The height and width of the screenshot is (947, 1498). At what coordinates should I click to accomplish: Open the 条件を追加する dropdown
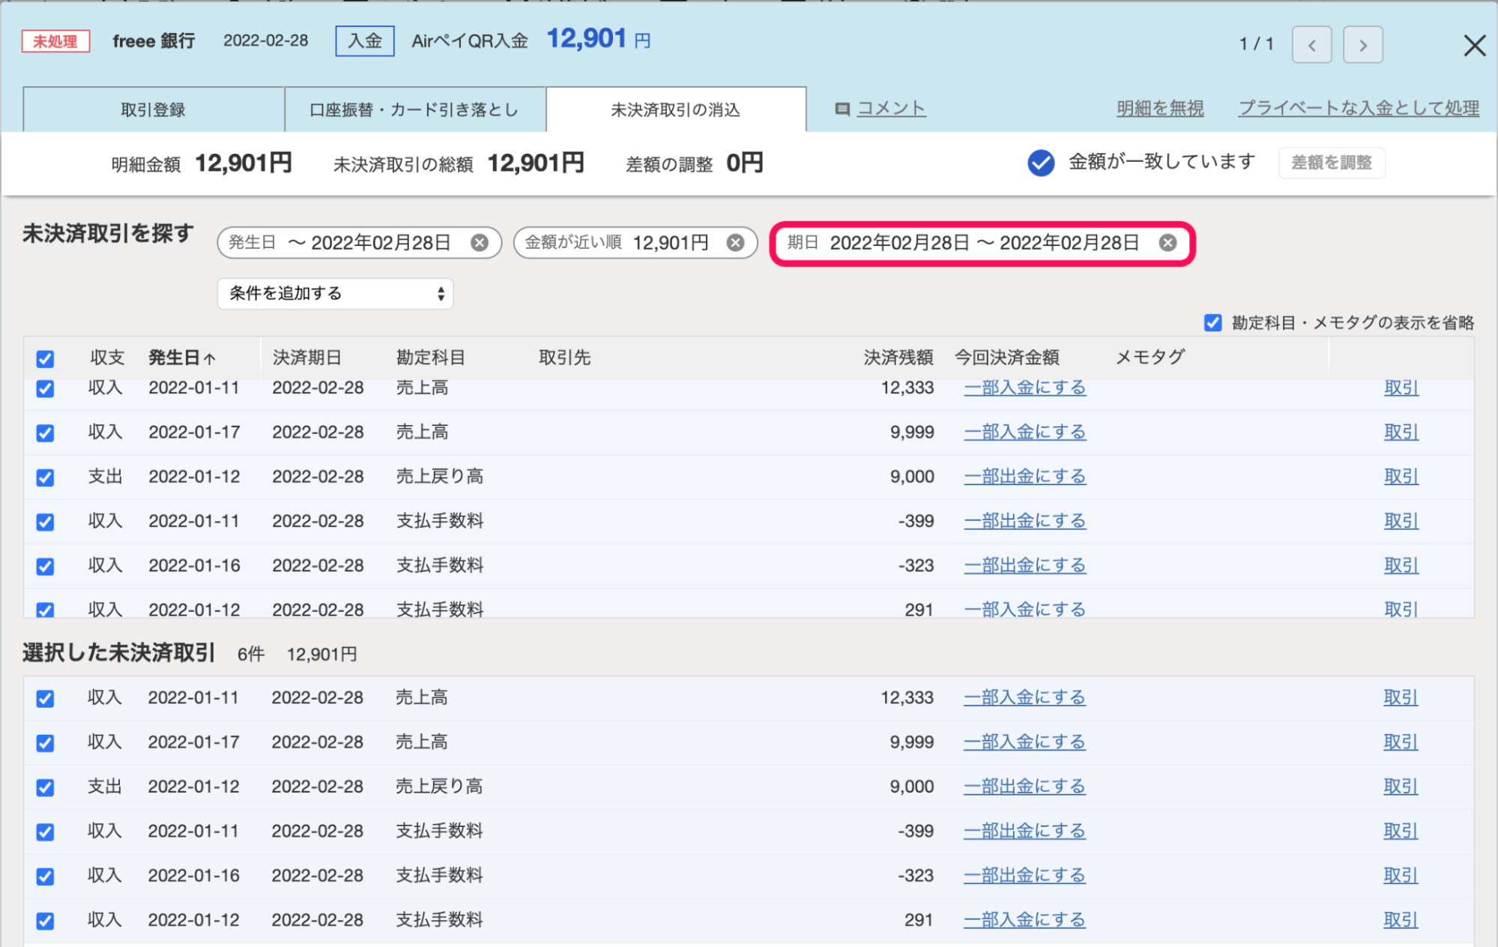[335, 293]
